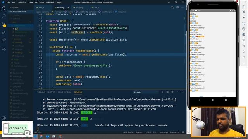Open the View menu

pos(31,2)
